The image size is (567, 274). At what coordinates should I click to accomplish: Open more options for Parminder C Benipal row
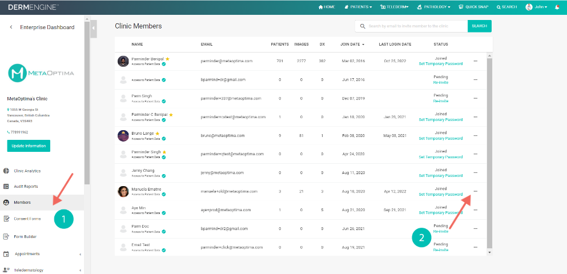[x=475, y=117]
